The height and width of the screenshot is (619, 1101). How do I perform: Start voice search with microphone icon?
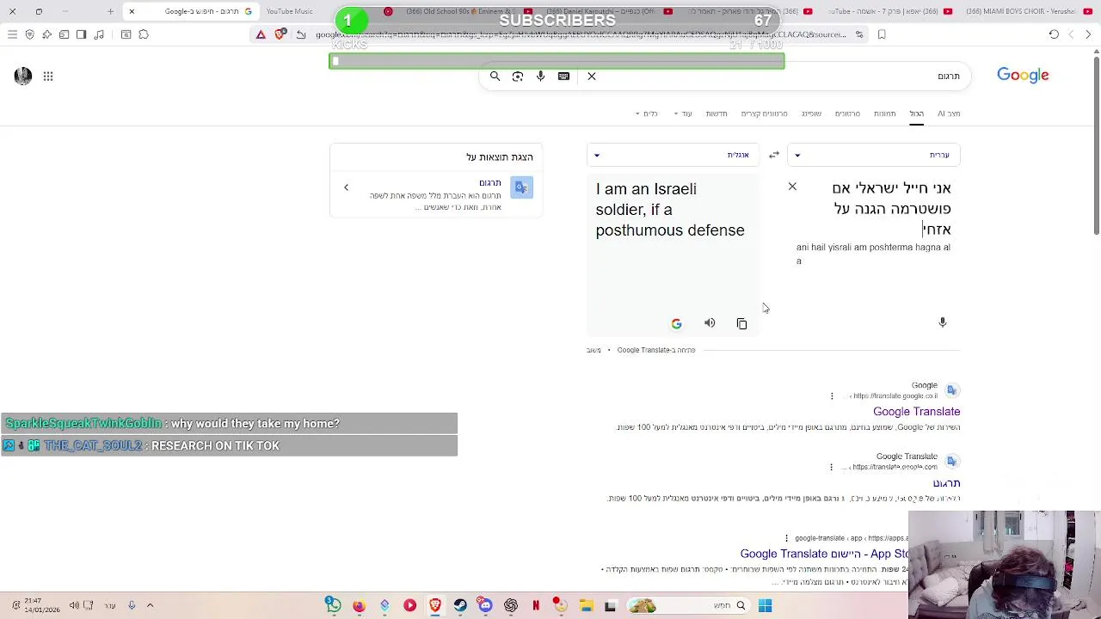tap(540, 77)
